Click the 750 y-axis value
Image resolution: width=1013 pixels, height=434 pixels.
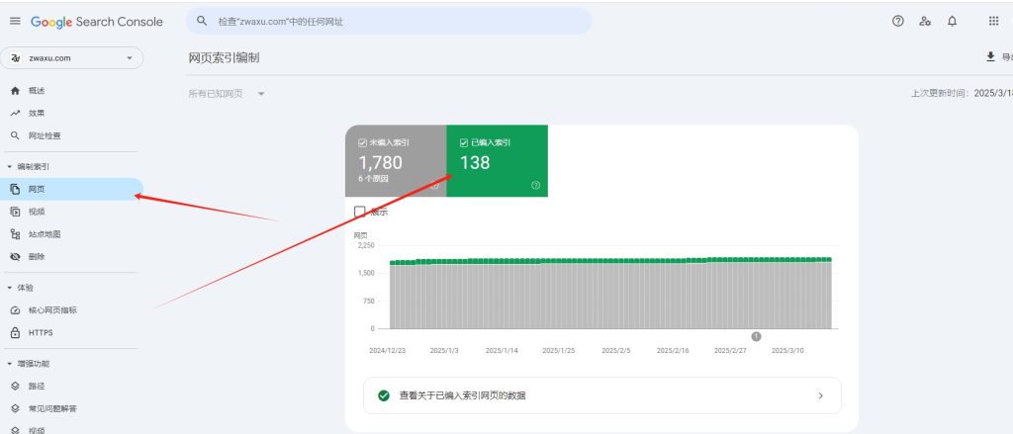368,301
